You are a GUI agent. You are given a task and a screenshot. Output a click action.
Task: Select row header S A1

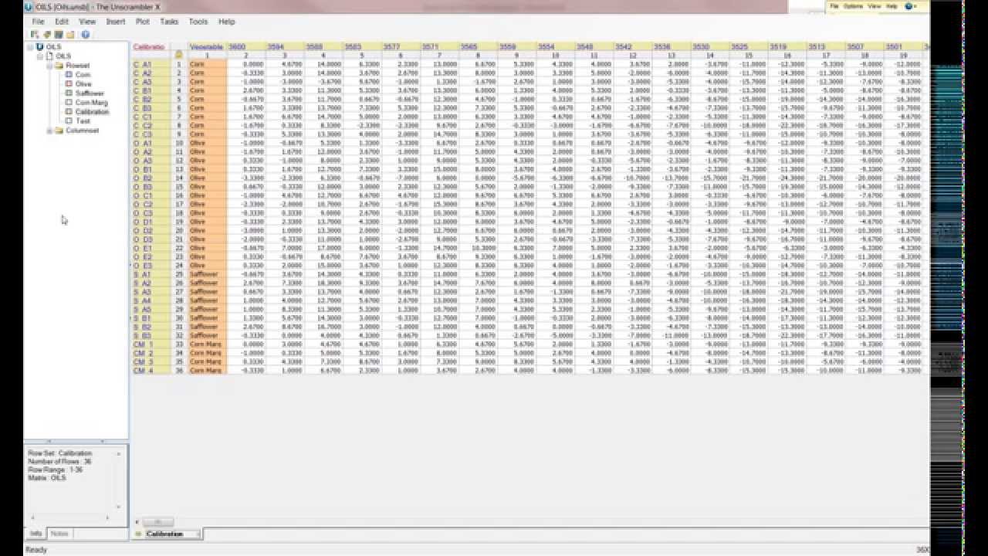(x=151, y=274)
